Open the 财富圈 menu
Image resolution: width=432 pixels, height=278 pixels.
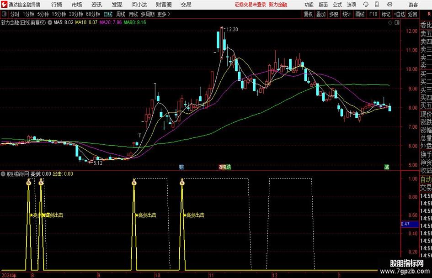tap(164, 5)
